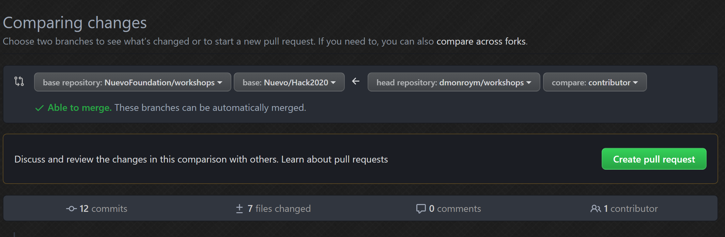The image size is (725, 237).
Task: Click the commit icon beside 12 commits
Action: (71, 208)
